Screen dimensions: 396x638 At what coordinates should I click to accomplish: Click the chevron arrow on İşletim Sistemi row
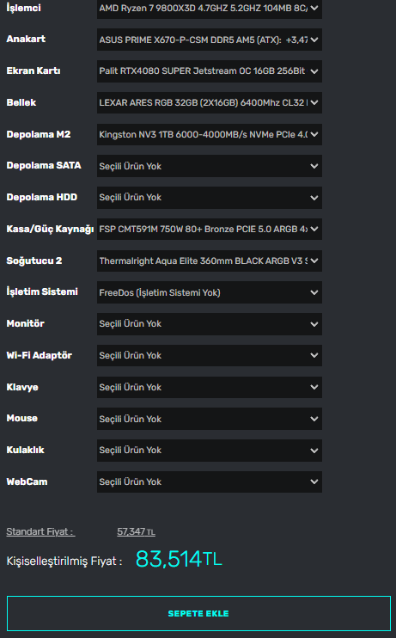click(314, 292)
